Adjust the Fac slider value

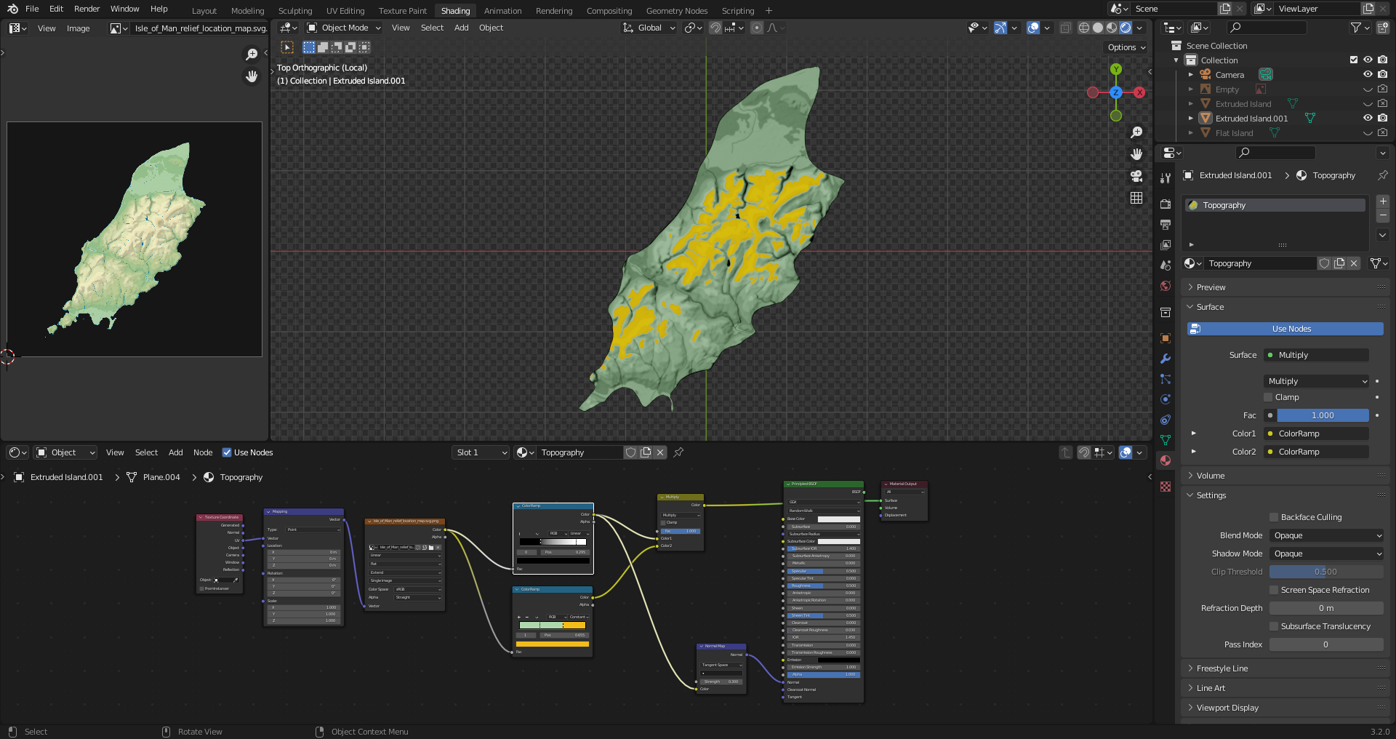[1322, 415]
